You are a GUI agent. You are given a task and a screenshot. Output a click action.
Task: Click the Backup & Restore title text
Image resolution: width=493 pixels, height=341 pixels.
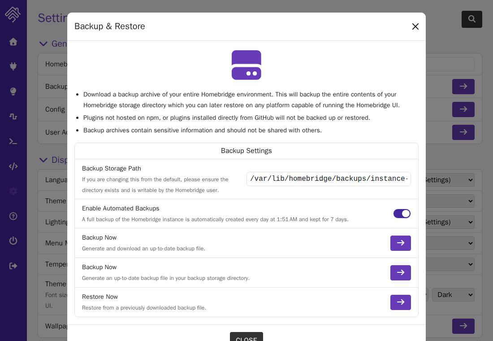click(x=110, y=26)
